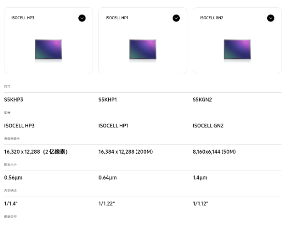Click the 0.56μm pixel size value
288x226 pixels.
click(x=13, y=178)
